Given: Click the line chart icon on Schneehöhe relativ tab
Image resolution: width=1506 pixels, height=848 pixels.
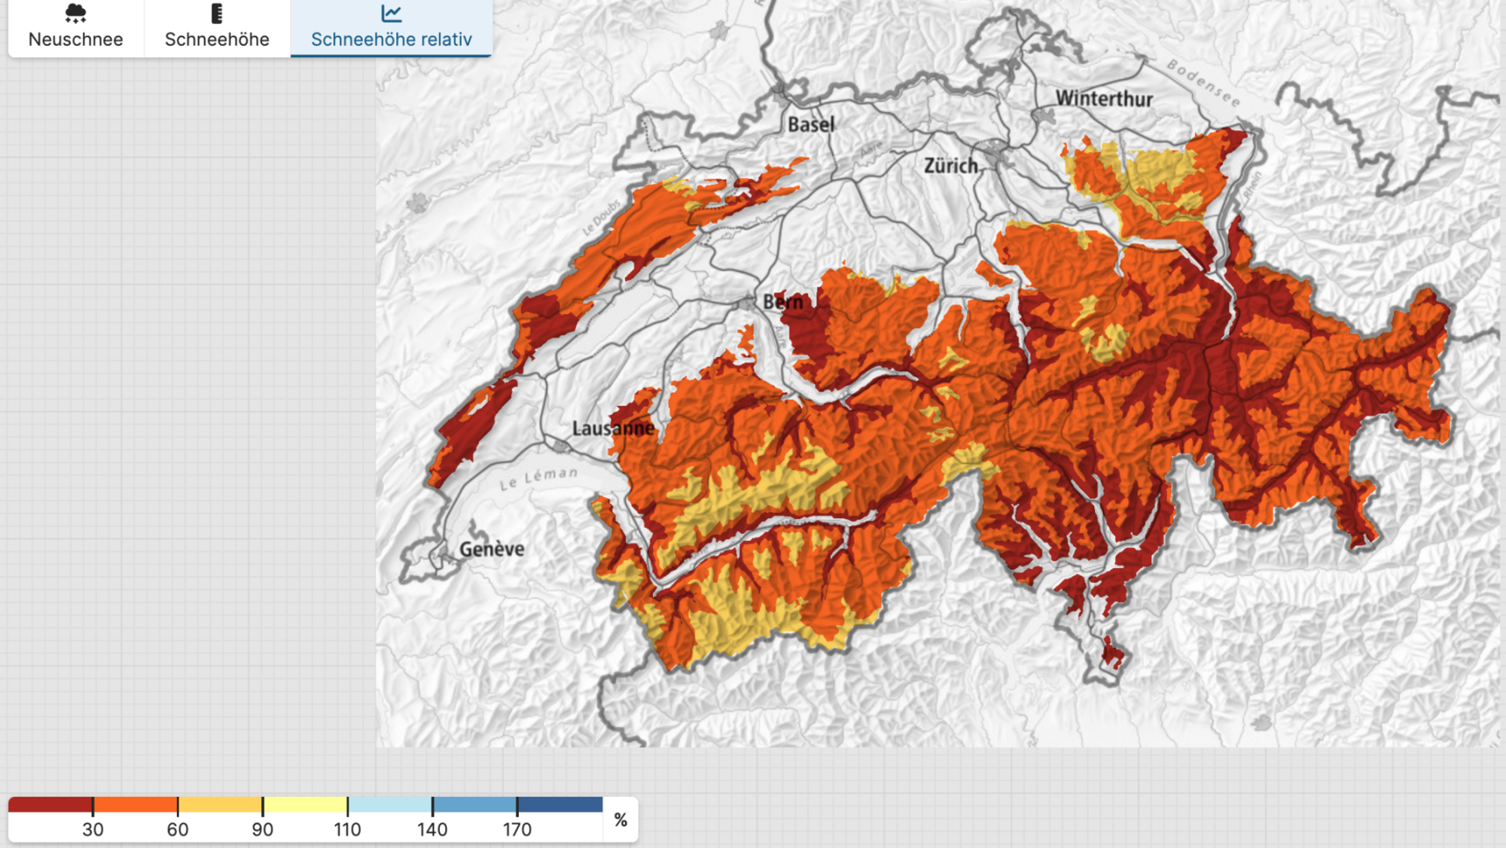Looking at the screenshot, I should (x=391, y=12).
